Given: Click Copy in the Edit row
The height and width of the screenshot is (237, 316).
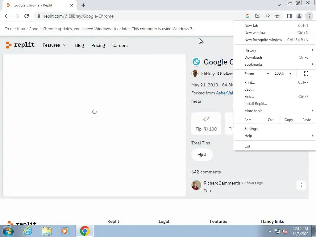Looking at the screenshot, I should pos(289,120).
